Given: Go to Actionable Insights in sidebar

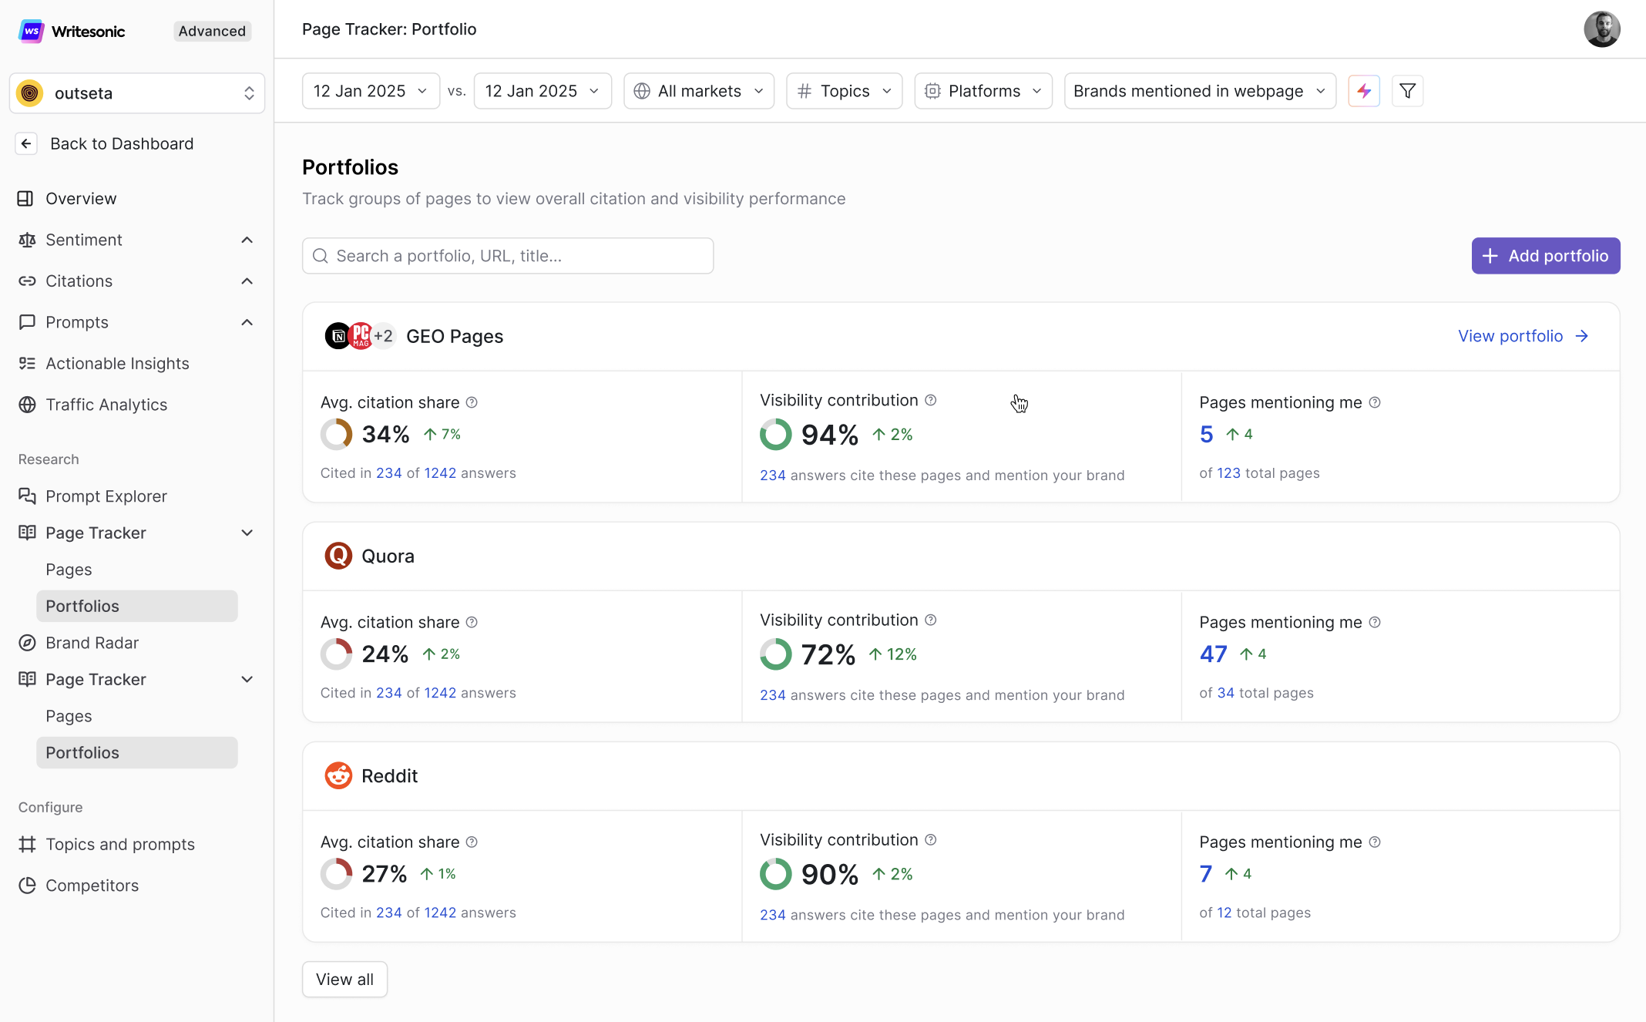Looking at the screenshot, I should click(x=117, y=363).
